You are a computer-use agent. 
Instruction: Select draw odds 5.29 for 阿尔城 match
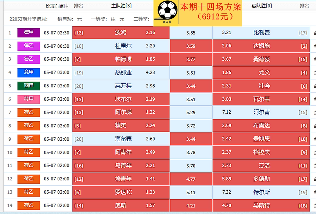click(191, 113)
